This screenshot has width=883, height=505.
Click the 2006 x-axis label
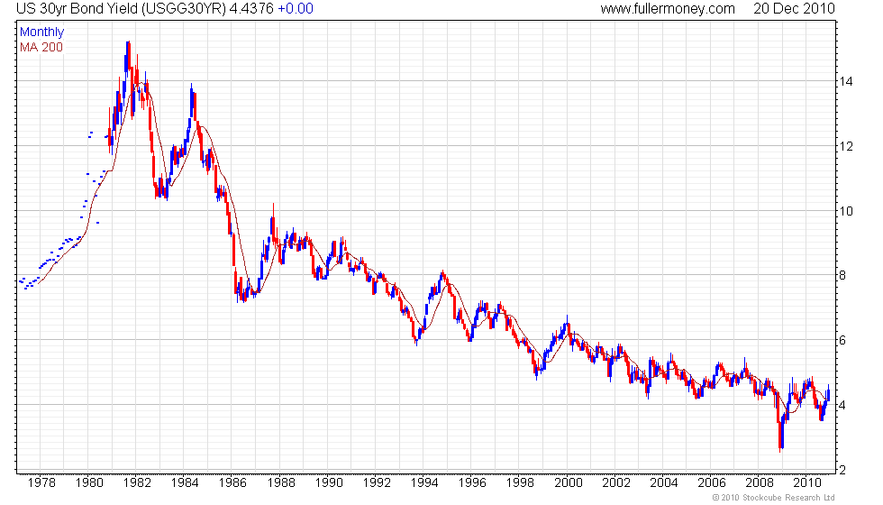tap(712, 482)
